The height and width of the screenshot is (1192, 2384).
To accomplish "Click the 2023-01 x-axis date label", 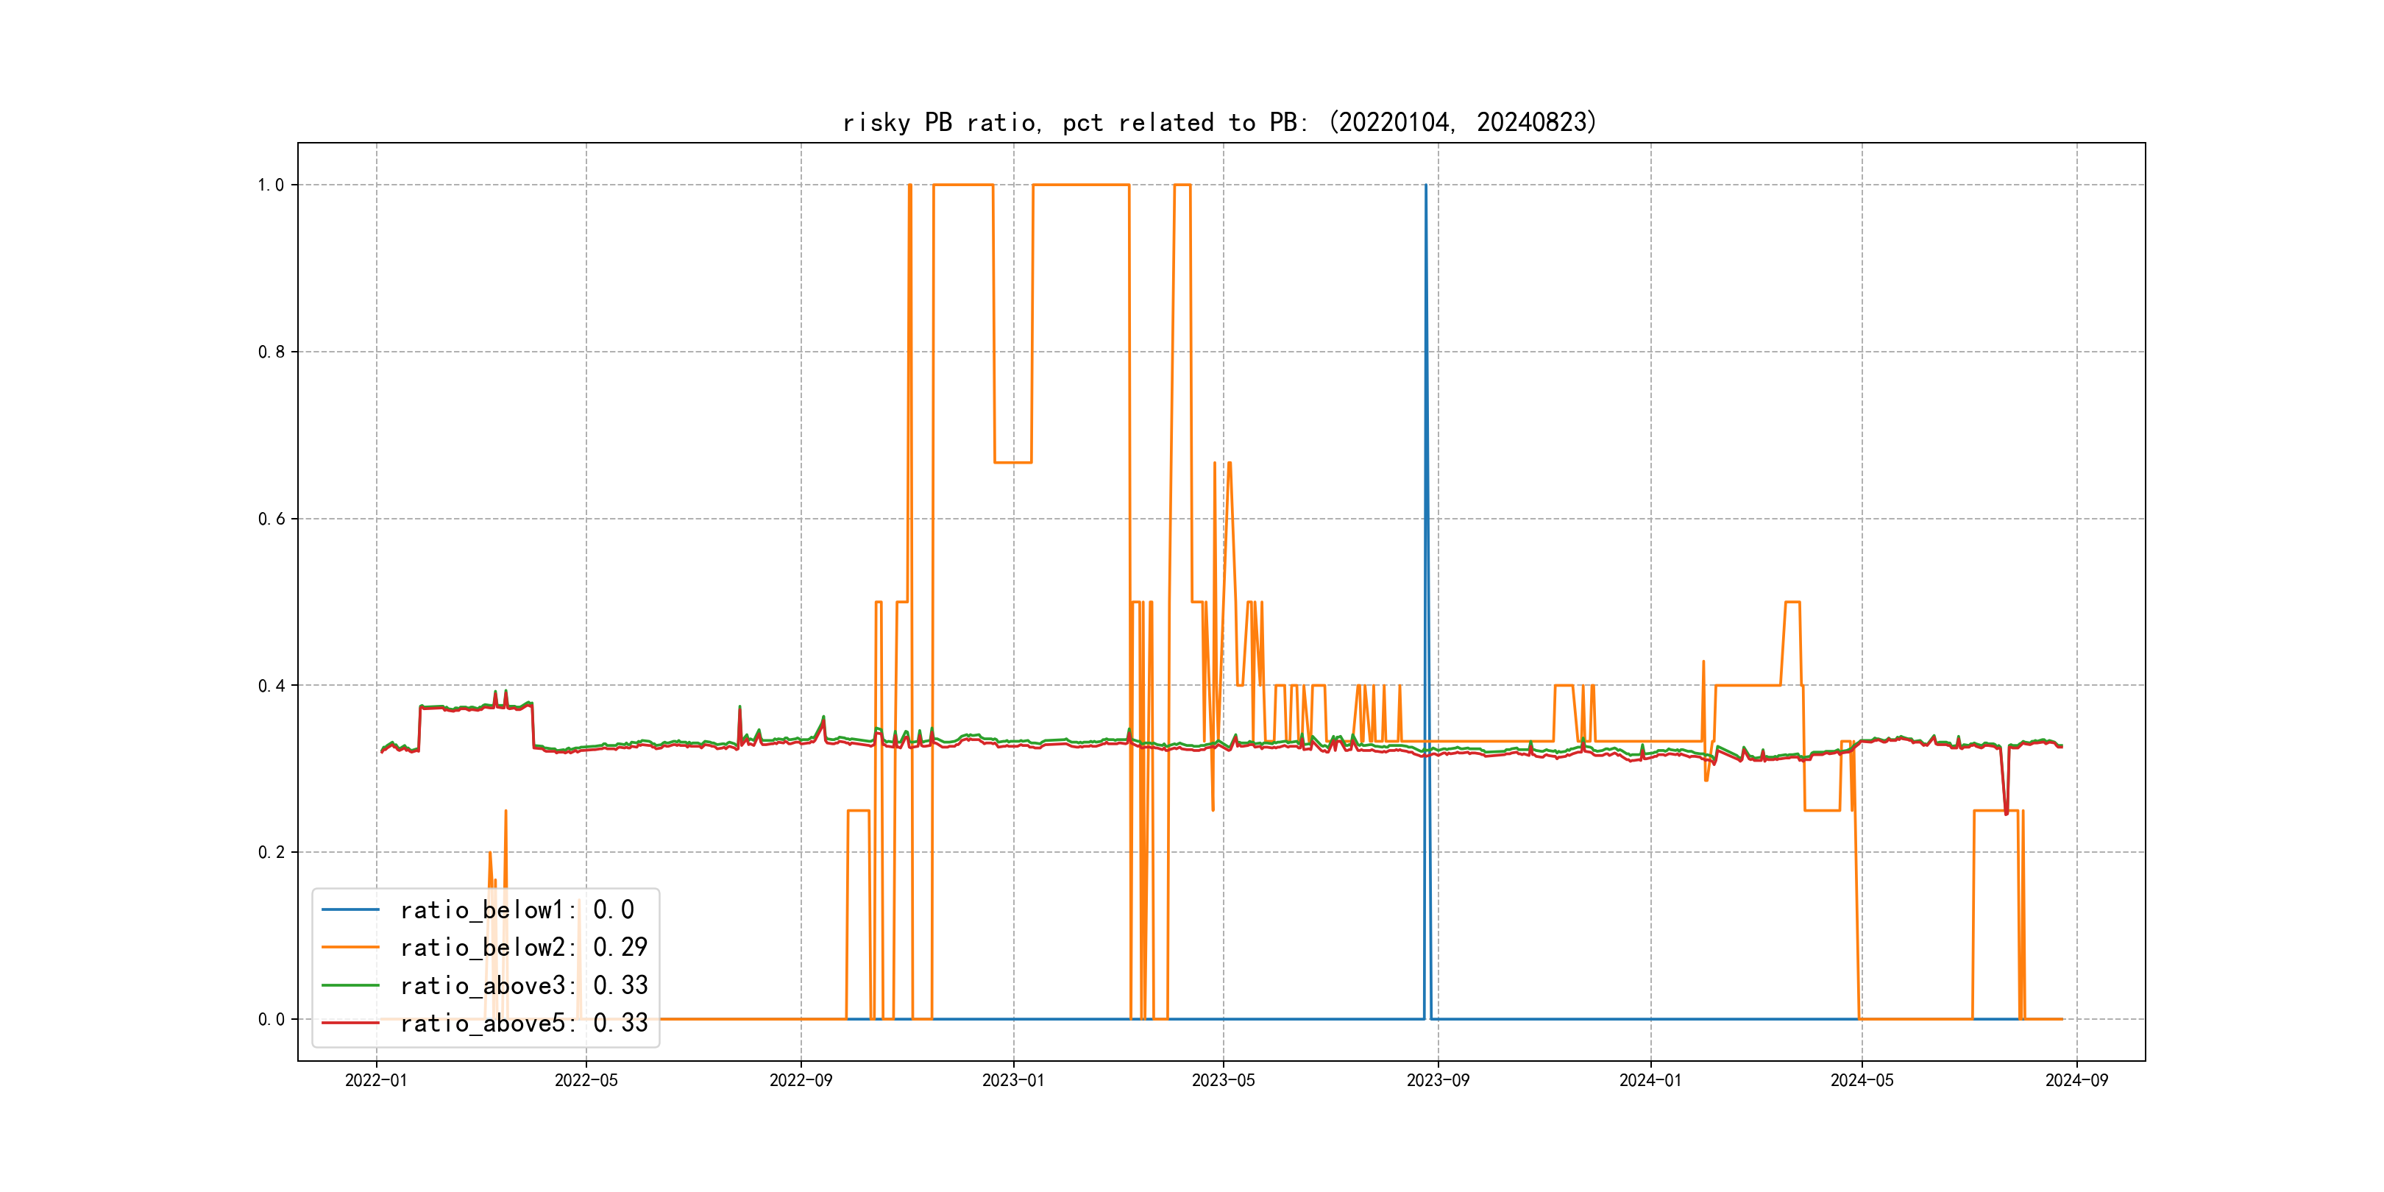I will click(1013, 1080).
